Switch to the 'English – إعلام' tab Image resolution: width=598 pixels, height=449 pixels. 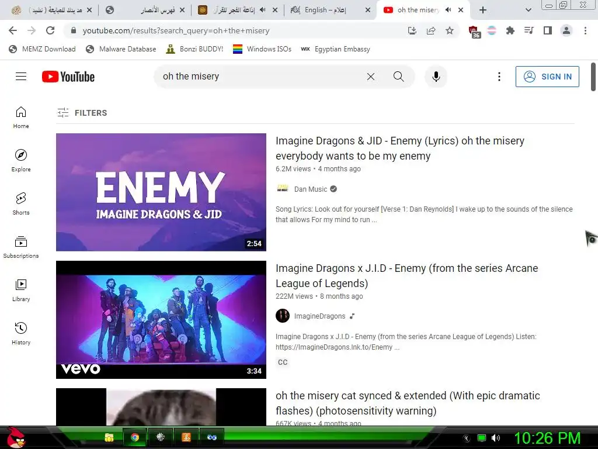pos(330,10)
